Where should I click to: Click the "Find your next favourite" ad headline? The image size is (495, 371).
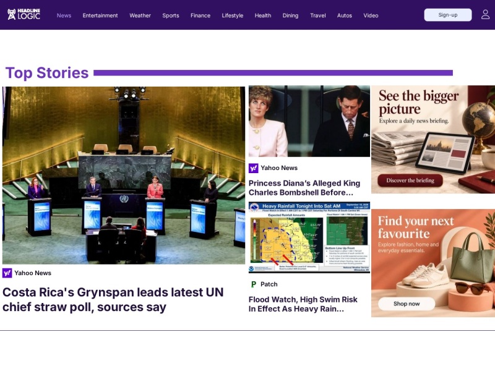[x=416, y=227]
